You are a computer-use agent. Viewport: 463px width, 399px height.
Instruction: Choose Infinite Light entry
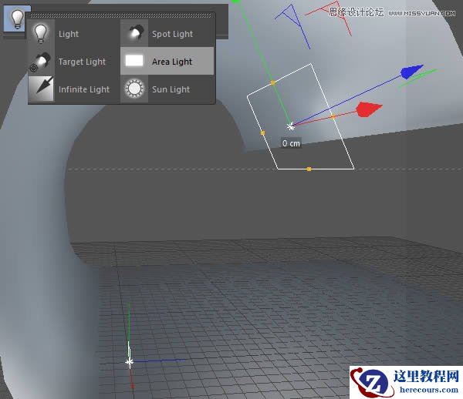84,89
